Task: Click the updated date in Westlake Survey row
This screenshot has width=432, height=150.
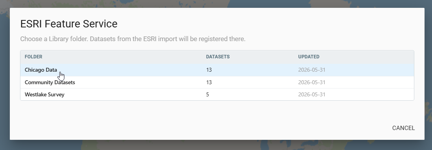Action: coord(311,94)
